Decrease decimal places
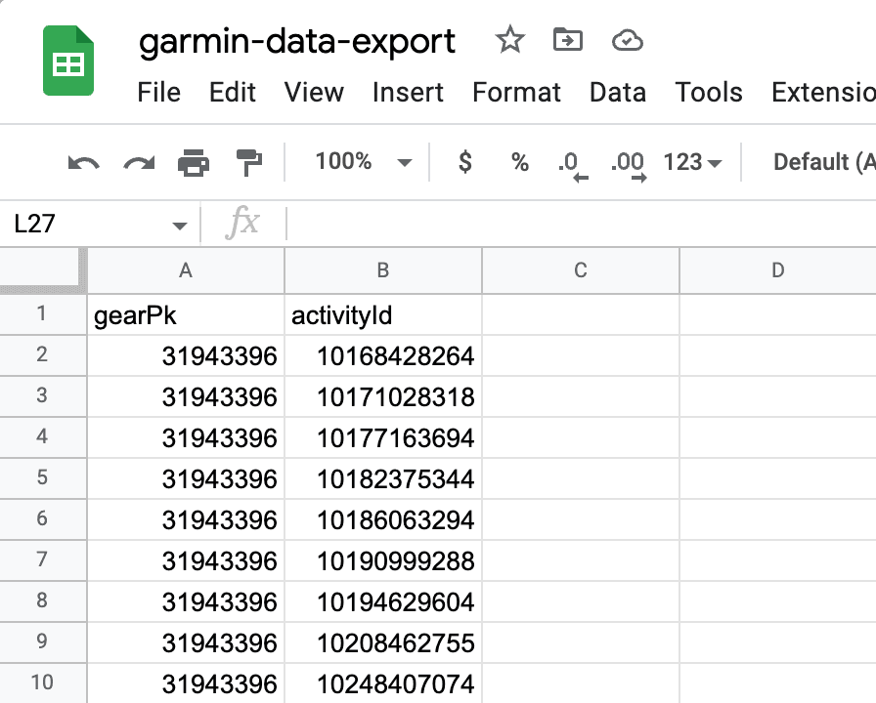The width and height of the screenshot is (876, 703). (x=572, y=163)
